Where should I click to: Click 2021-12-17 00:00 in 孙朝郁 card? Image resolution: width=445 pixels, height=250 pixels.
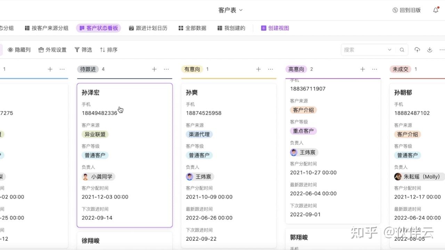tap(418, 197)
